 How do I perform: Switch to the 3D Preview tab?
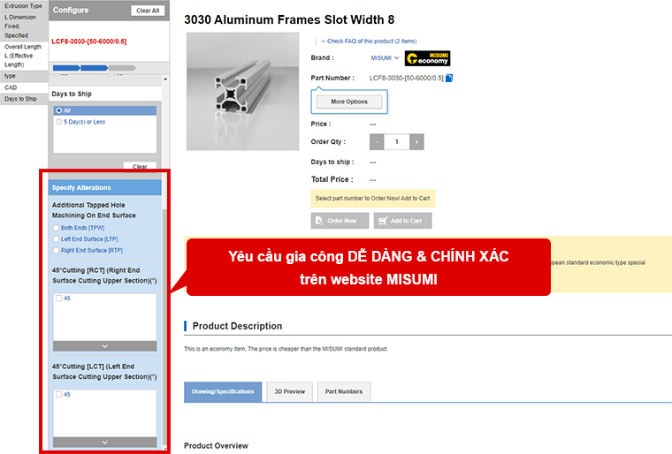tap(289, 391)
